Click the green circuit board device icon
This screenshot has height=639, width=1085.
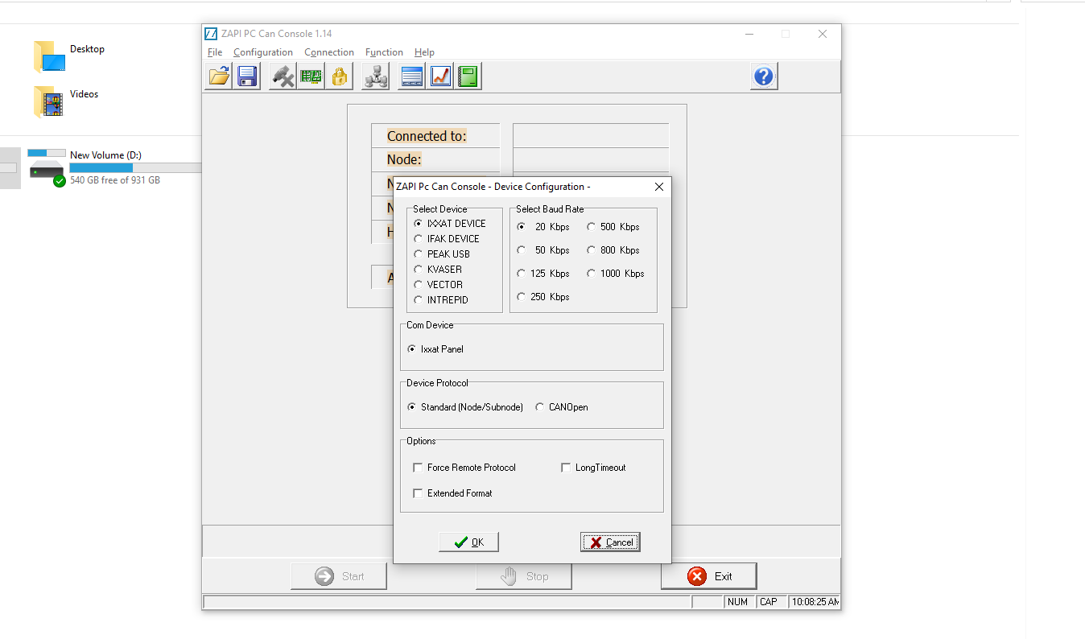point(311,76)
